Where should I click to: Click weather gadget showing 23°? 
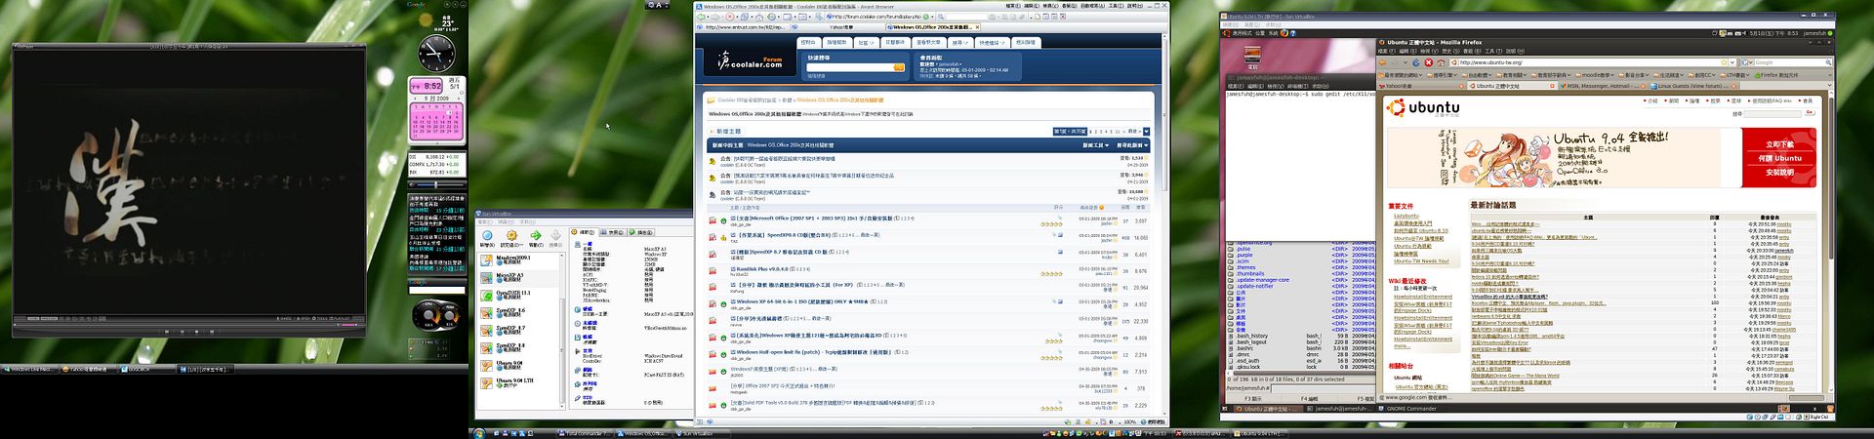[443, 21]
